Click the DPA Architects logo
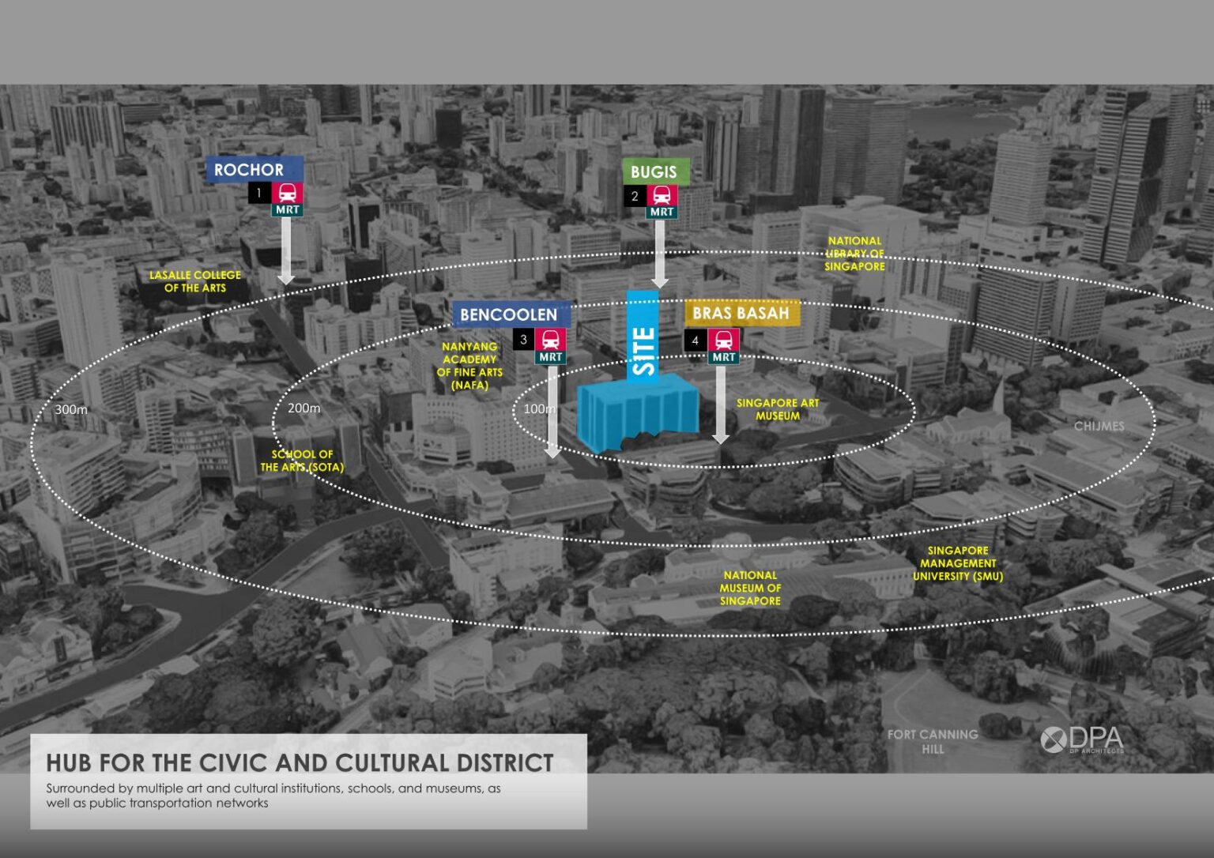This screenshot has height=858, width=1214. tap(1082, 740)
